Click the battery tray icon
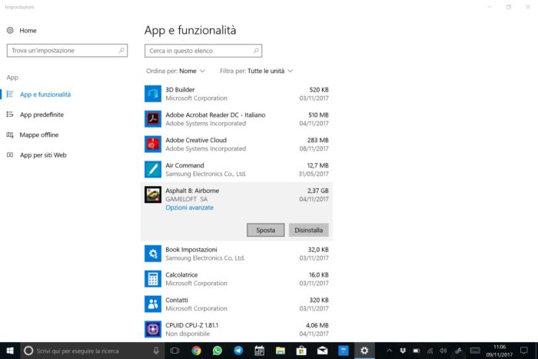The image size is (538, 359). (417, 351)
